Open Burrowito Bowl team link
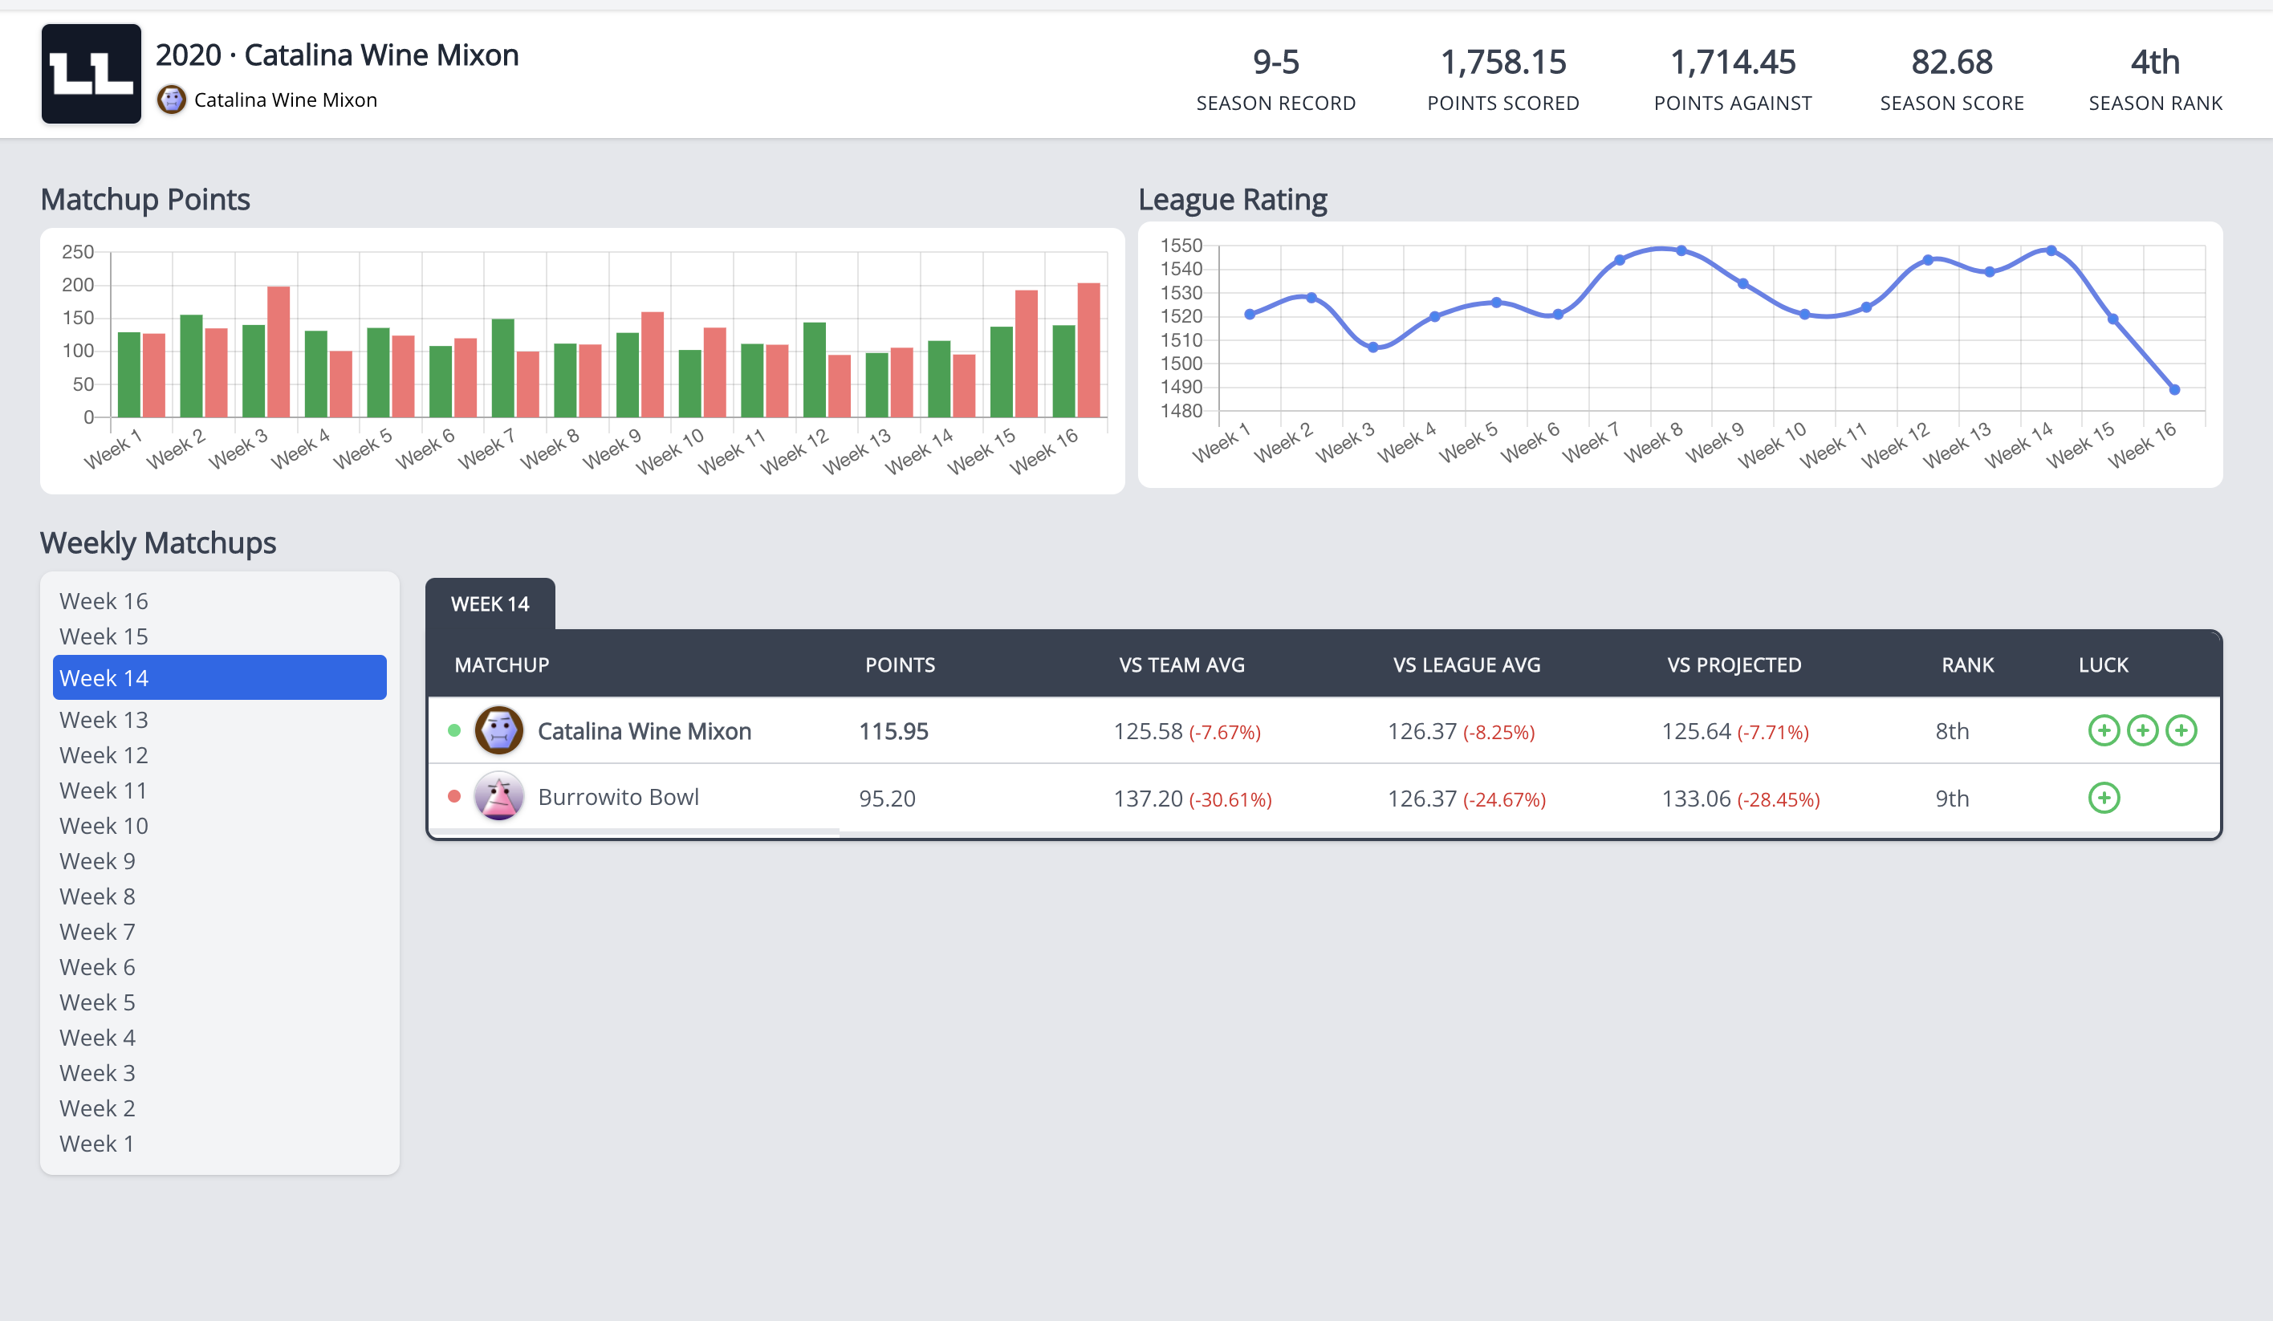Screen dimensions: 2273x1321 (618, 797)
